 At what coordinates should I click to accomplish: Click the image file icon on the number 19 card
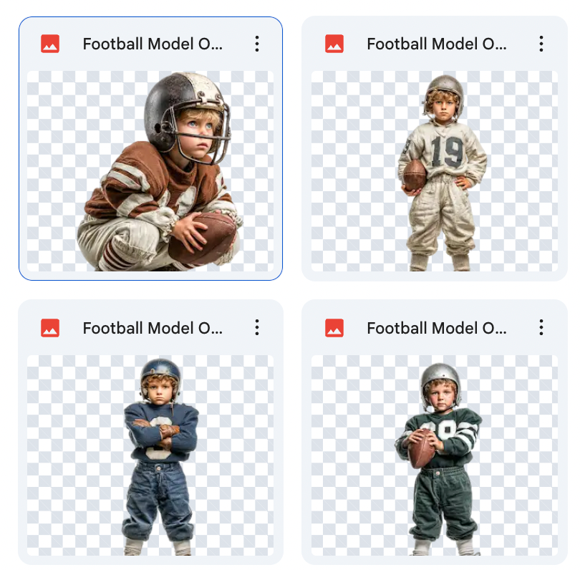point(334,44)
